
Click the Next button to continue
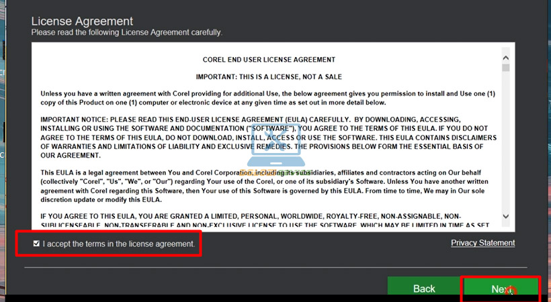(501, 289)
